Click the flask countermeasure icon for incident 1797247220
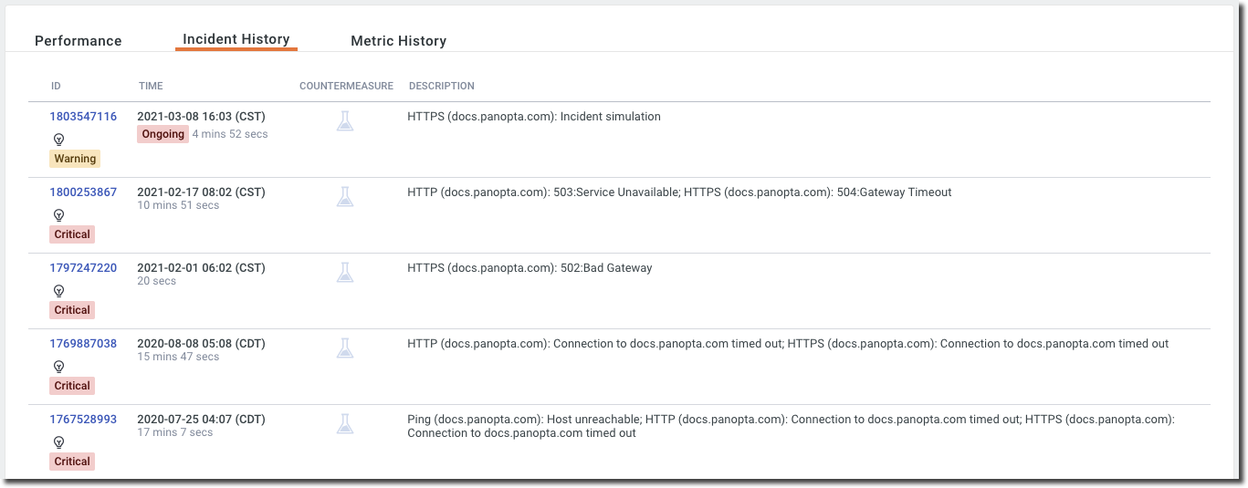 pos(344,272)
